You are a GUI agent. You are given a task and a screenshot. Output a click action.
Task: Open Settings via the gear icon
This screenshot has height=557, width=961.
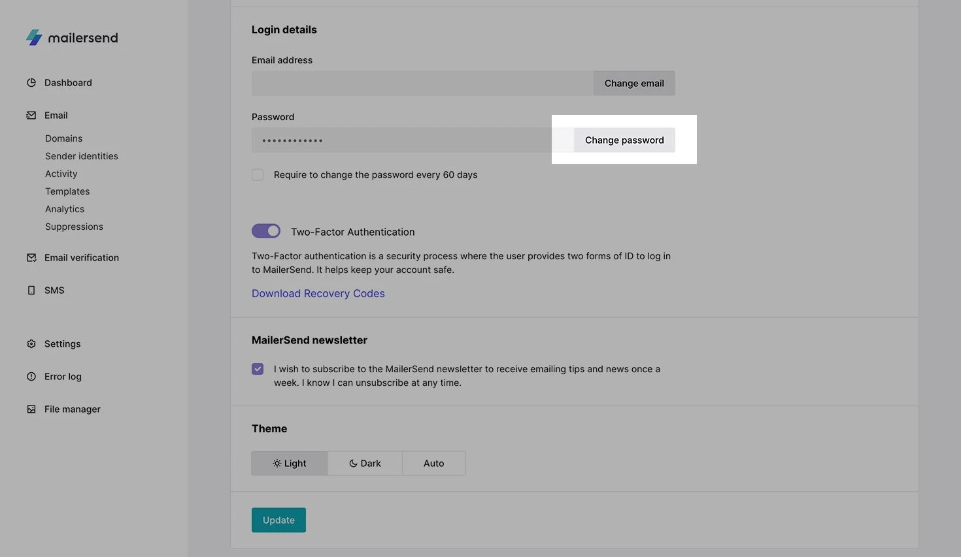click(x=31, y=344)
